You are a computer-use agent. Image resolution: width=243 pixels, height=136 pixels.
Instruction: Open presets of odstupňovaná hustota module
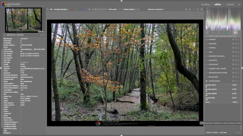click(239, 73)
